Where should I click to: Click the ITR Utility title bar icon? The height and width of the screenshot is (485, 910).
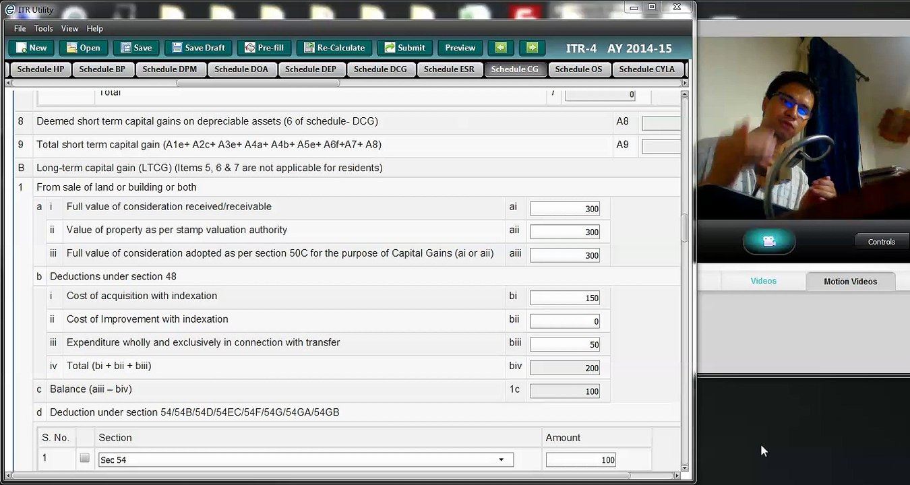9,9
